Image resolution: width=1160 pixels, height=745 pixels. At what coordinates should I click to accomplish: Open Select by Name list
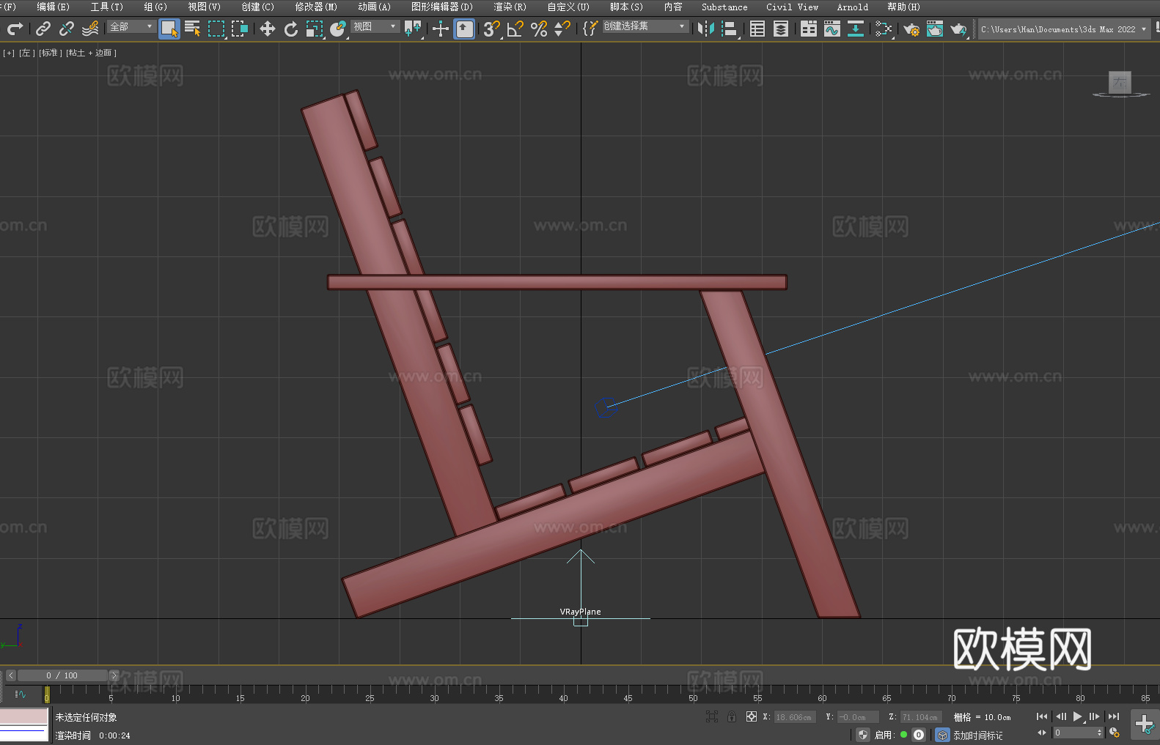(193, 29)
